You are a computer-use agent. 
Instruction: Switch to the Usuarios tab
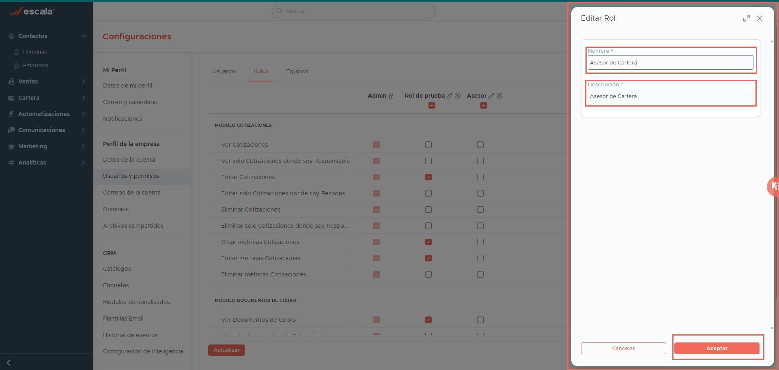coord(224,71)
